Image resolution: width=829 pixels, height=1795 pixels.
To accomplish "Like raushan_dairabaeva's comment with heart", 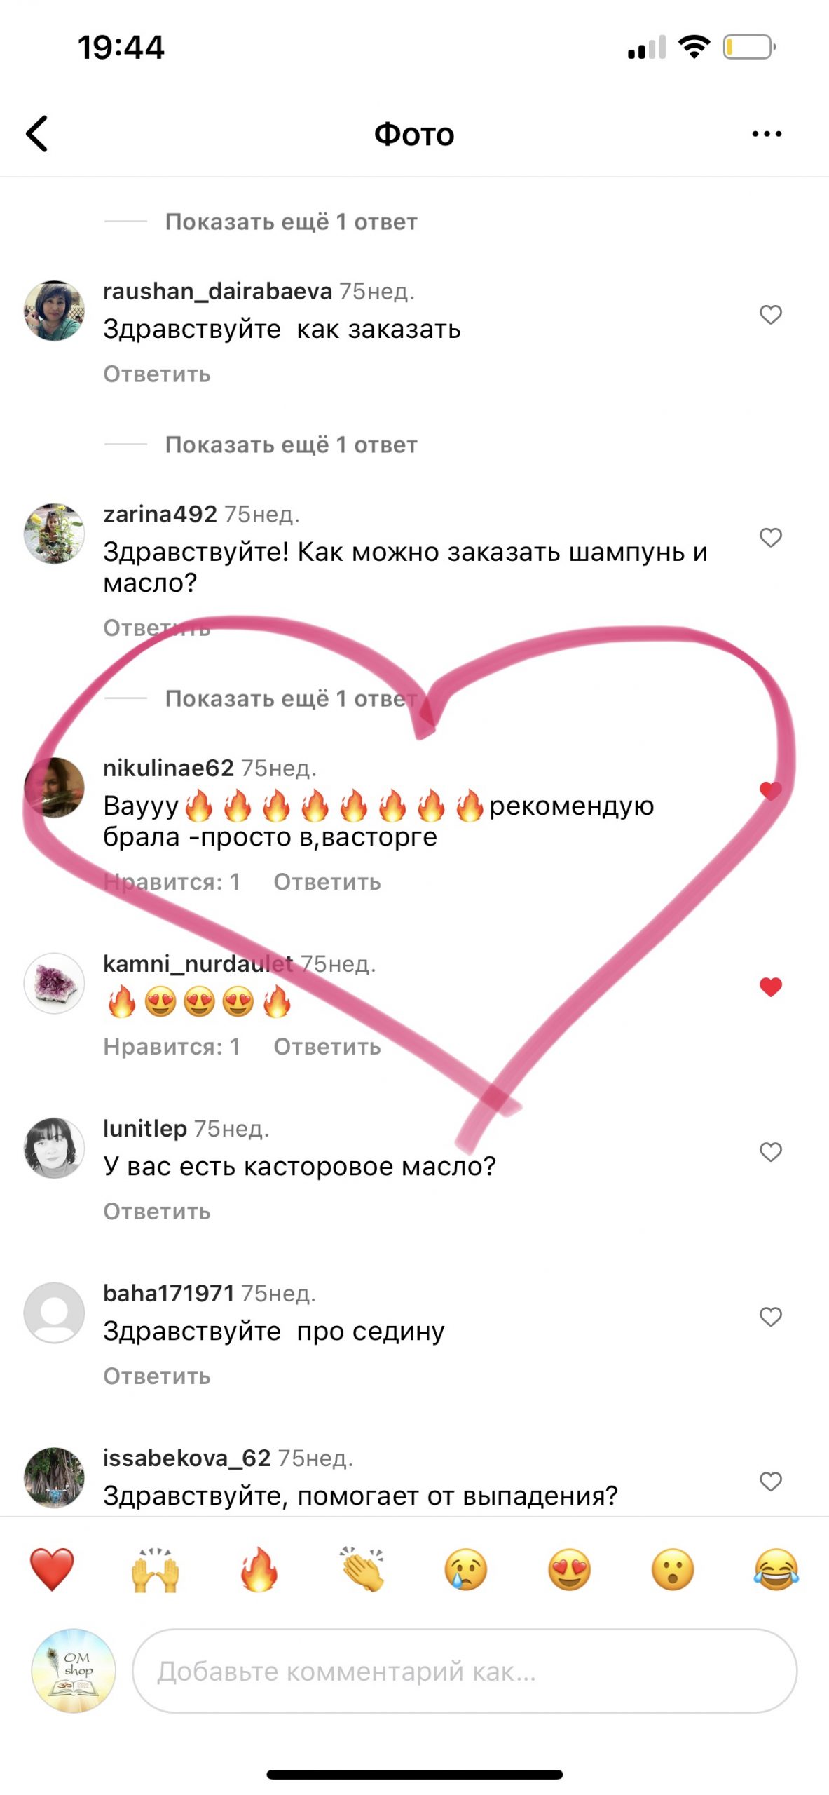I will [x=771, y=315].
